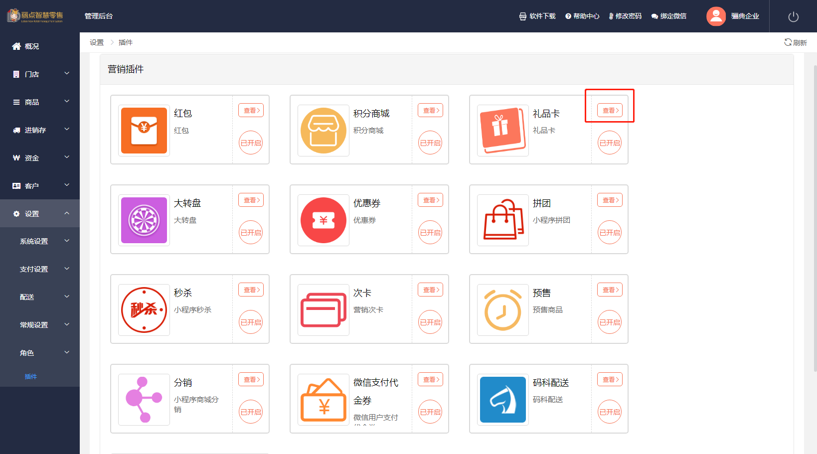
Task: Click the power logout icon
Action: [x=794, y=16]
